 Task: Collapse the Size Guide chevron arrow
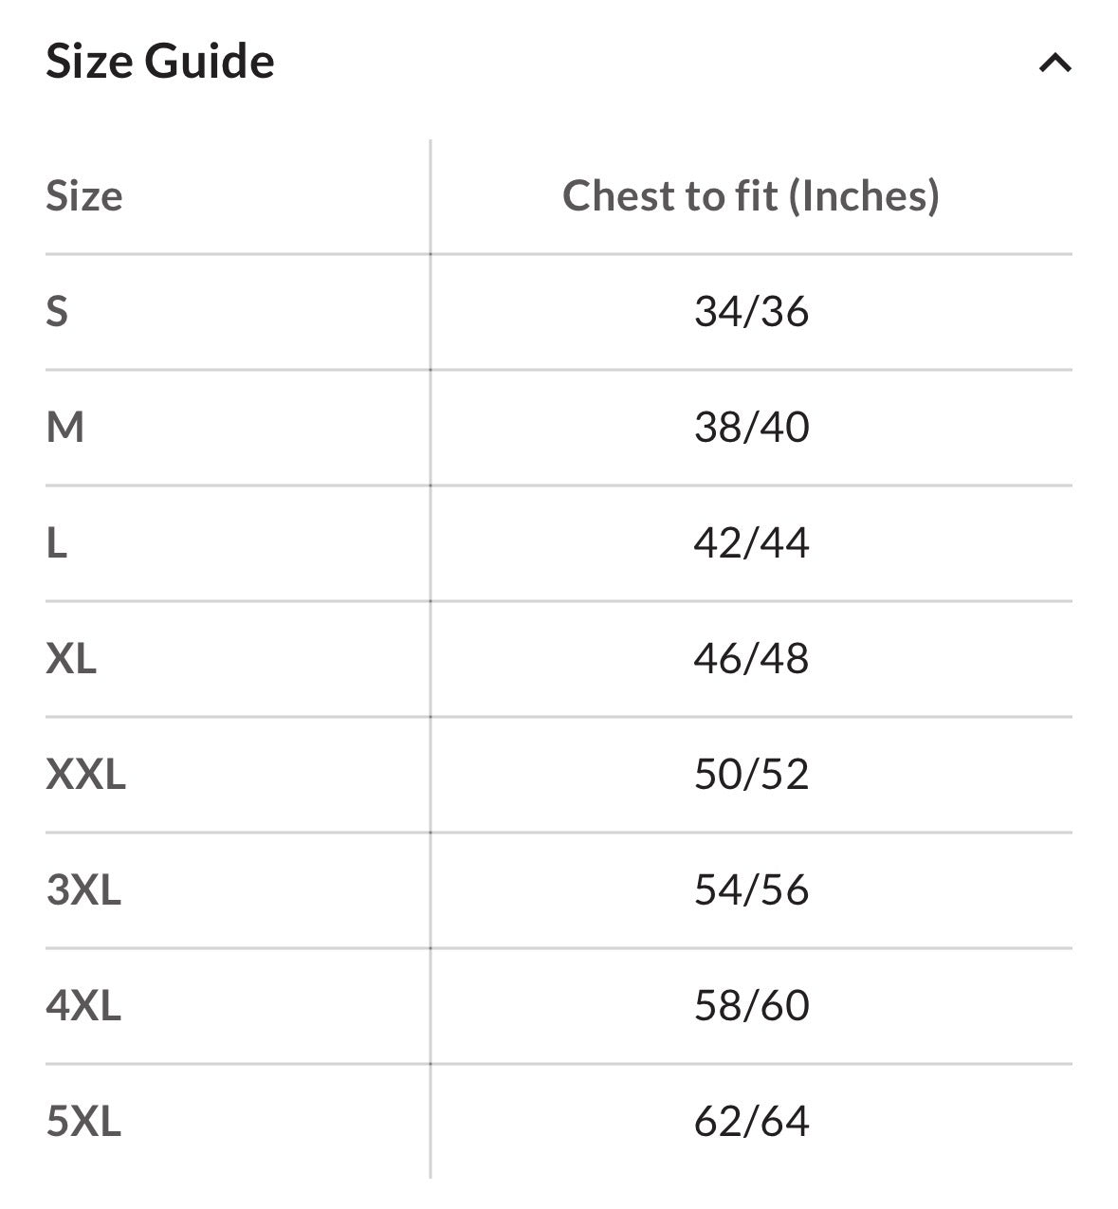click(x=1054, y=64)
